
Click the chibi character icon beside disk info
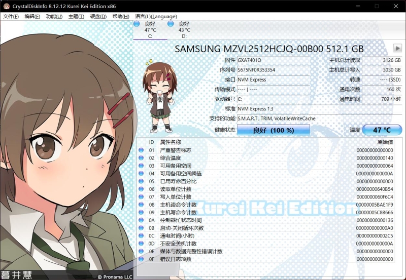(159, 96)
